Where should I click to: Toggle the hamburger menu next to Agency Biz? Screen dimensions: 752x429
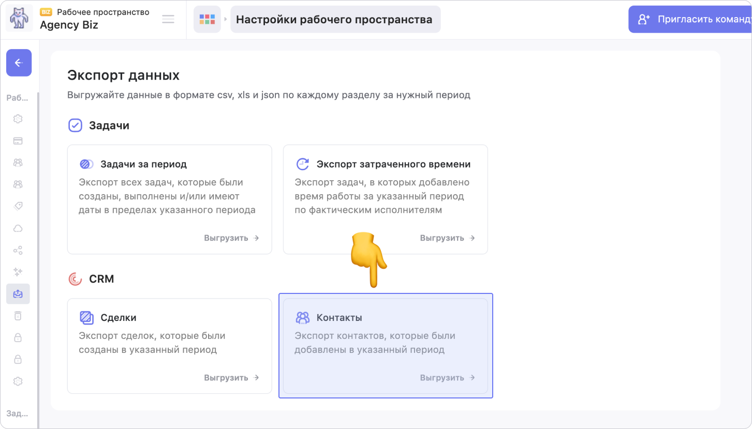point(168,19)
